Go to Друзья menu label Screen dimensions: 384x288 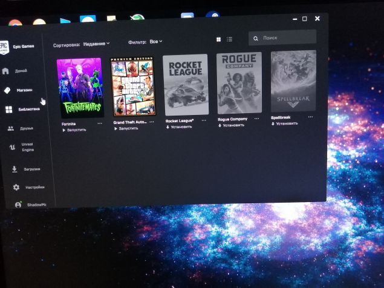coord(27,128)
